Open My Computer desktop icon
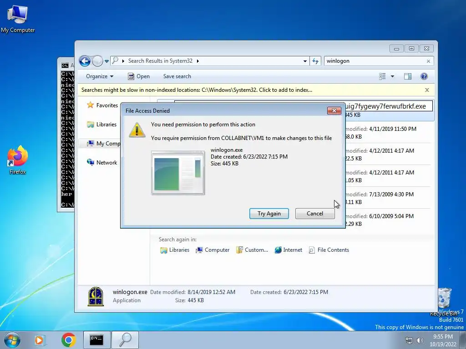This screenshot has height=349, width=466. [18, 19]
